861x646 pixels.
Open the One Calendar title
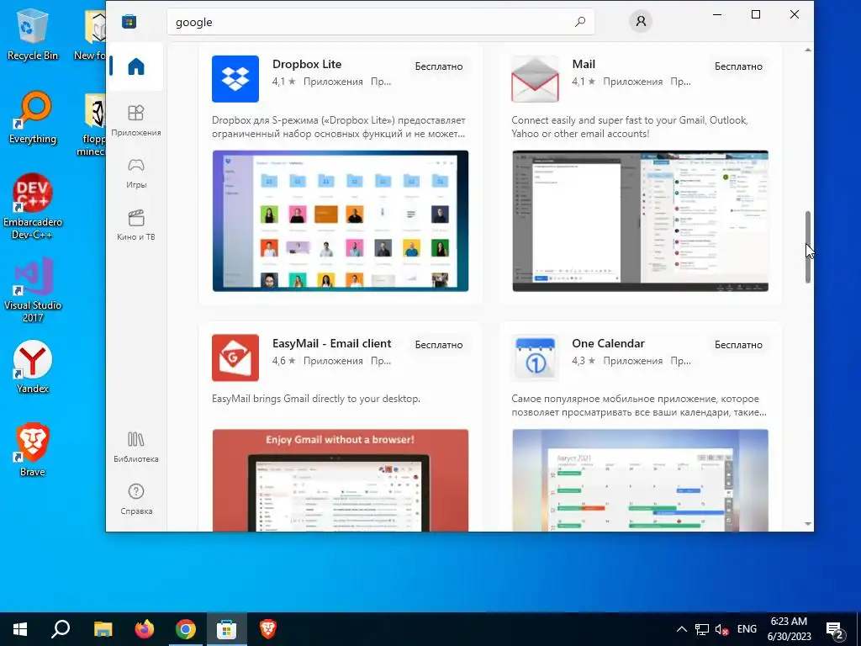coord(609,343)
